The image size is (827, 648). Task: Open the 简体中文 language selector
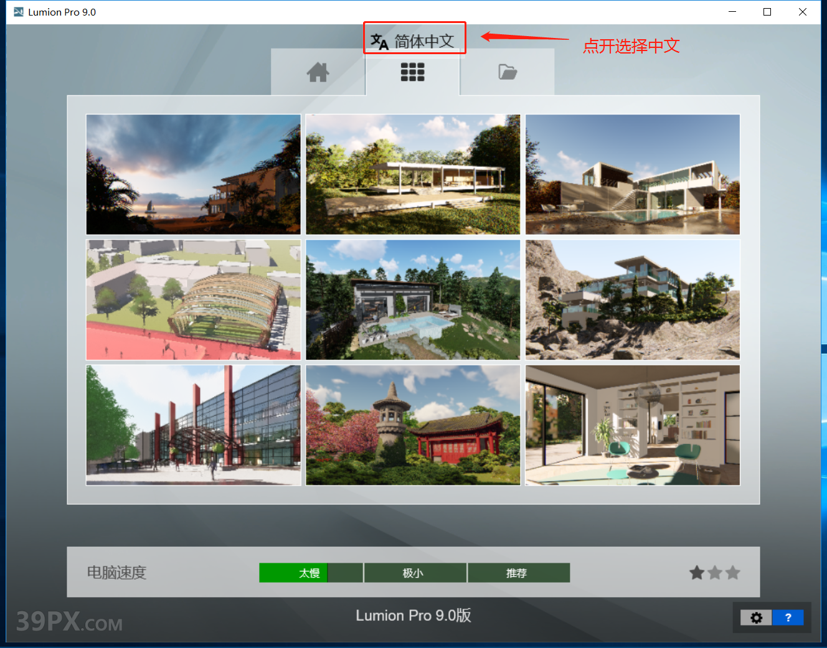click(414, 38)
